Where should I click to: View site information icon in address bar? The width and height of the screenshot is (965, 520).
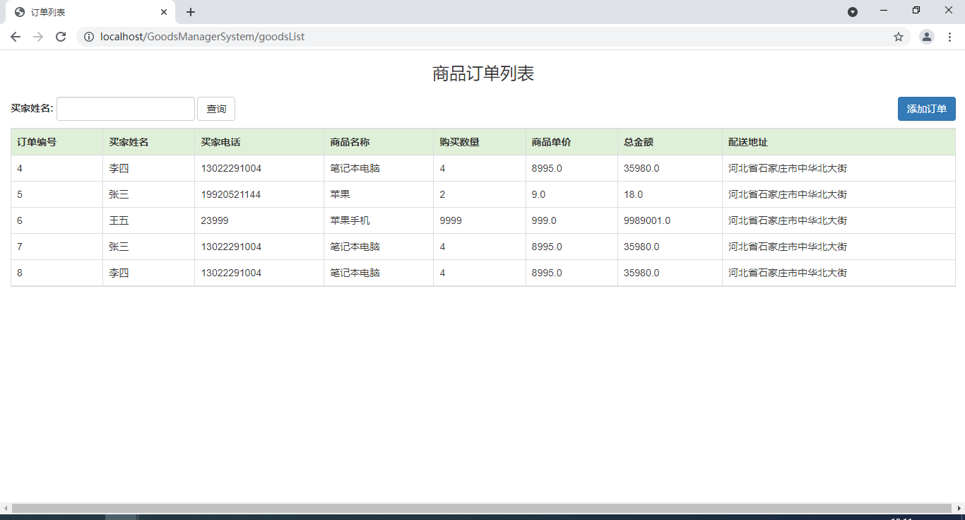(x=89, y=37)
